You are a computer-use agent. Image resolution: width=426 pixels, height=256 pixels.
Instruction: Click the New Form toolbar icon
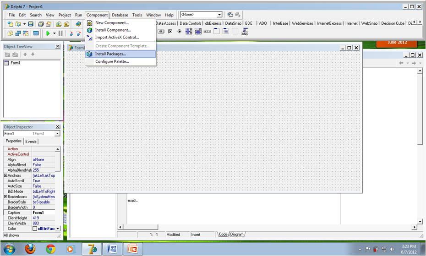tap(36, 33)
